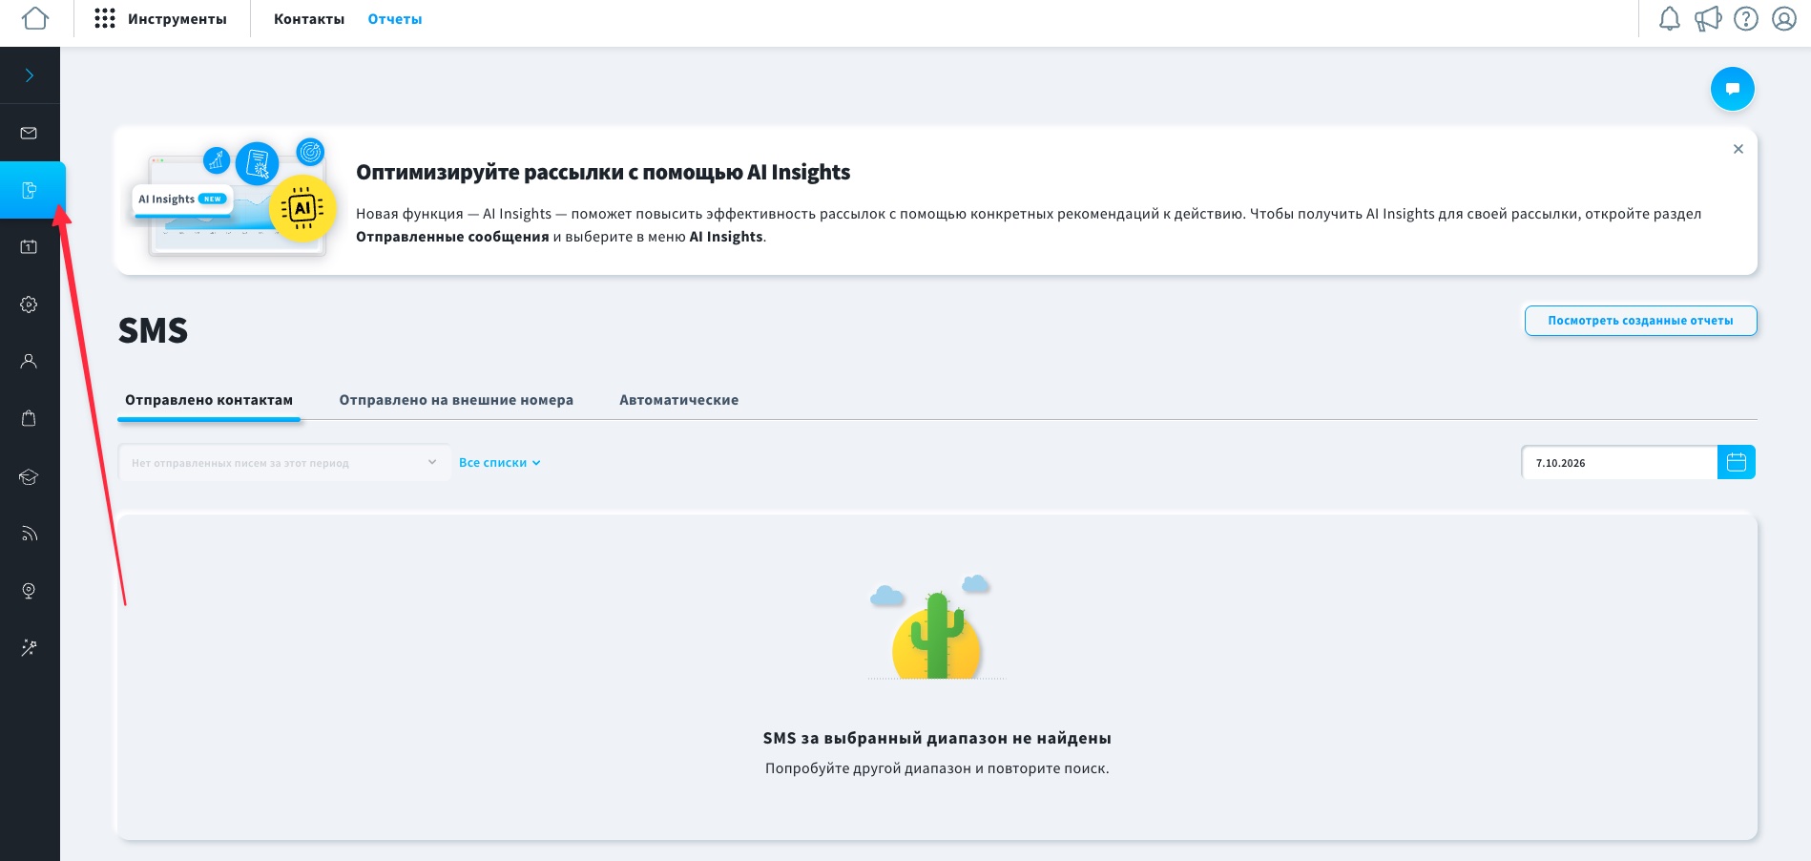Viewport: 1811px width, 861px height.
Task: Open graduation cap icon in sidebar
Action: click(x=30, y=476)
